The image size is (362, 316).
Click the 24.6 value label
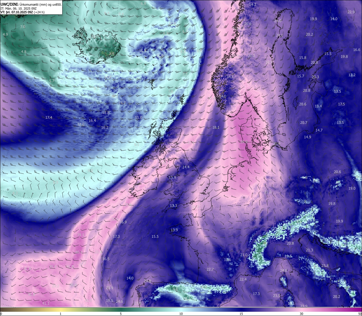119,302
